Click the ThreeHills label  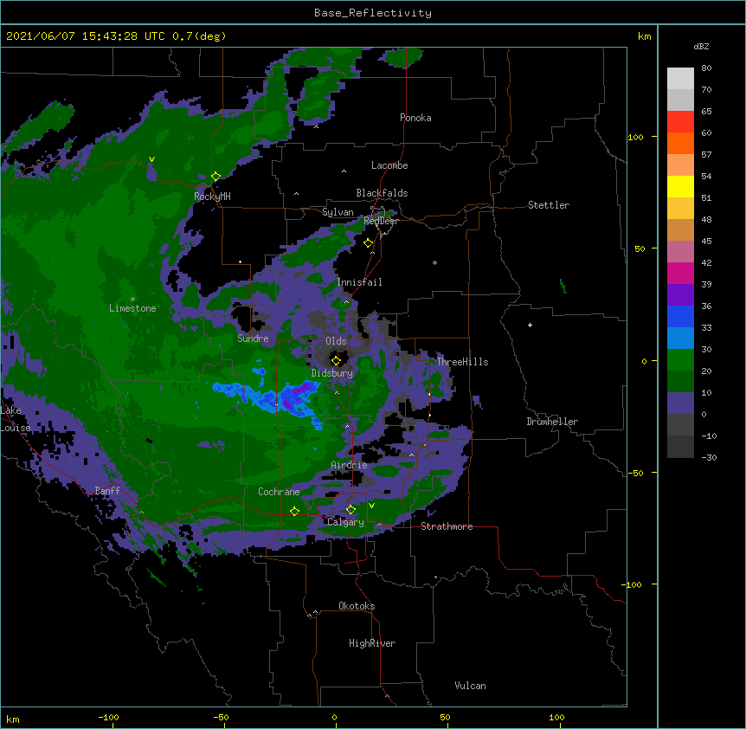463,362
